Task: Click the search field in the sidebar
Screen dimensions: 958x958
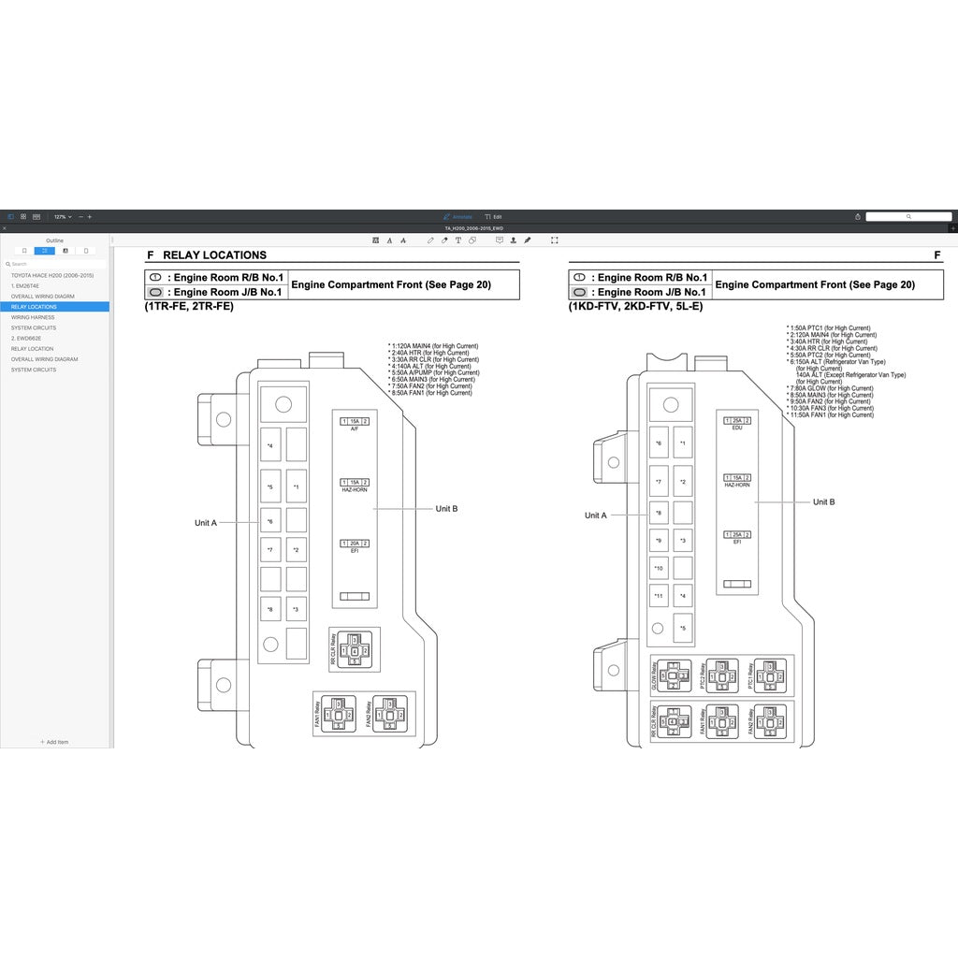Action: coord(47,263)
